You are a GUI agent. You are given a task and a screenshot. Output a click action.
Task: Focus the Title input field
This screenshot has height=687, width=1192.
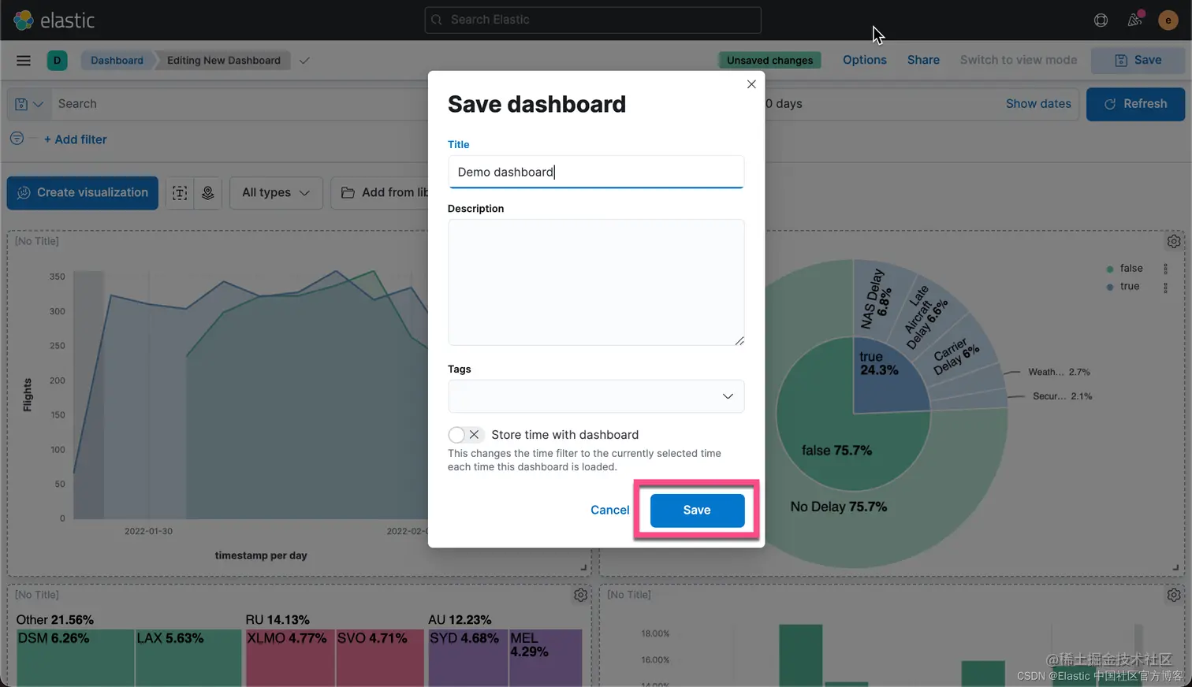596,172
